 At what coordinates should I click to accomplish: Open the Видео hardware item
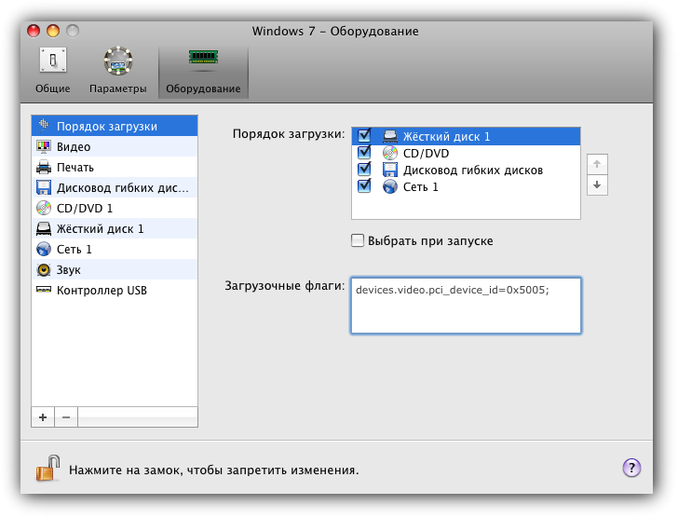click(x=115, y=146)
